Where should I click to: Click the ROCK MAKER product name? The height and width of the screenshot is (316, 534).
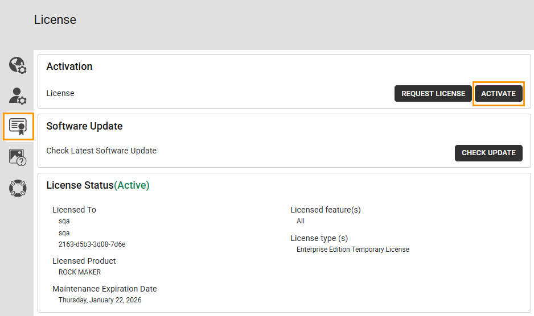point(80,272)
